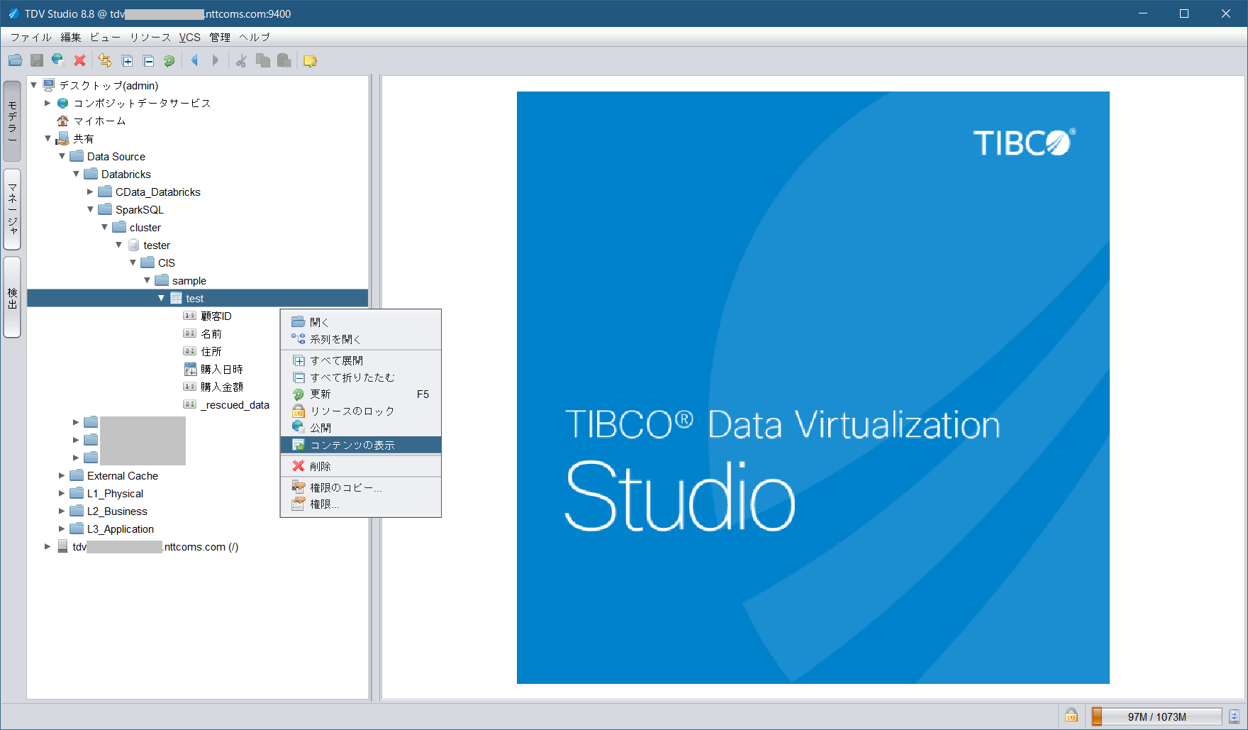Choose 削除 in the context menu
1248x730 pixels.
pyautogui.click(x=361, y=466)
